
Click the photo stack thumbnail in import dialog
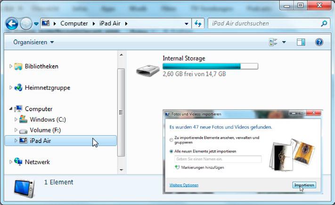coord(292,155)
